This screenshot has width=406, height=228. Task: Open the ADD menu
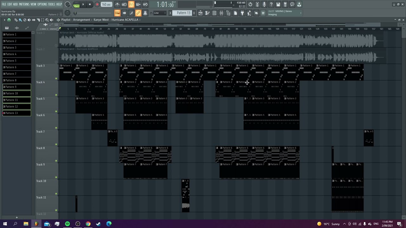pyautogui.click(x=15, y=4)
